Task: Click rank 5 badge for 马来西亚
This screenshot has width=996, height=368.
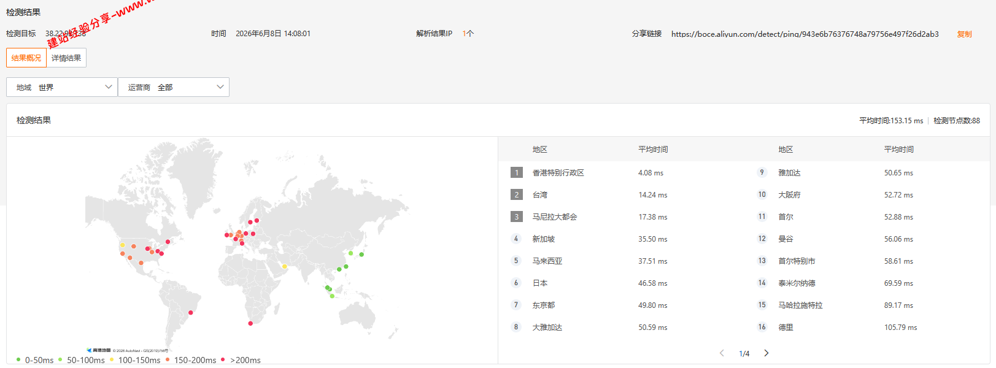Action: pos(516,261)
